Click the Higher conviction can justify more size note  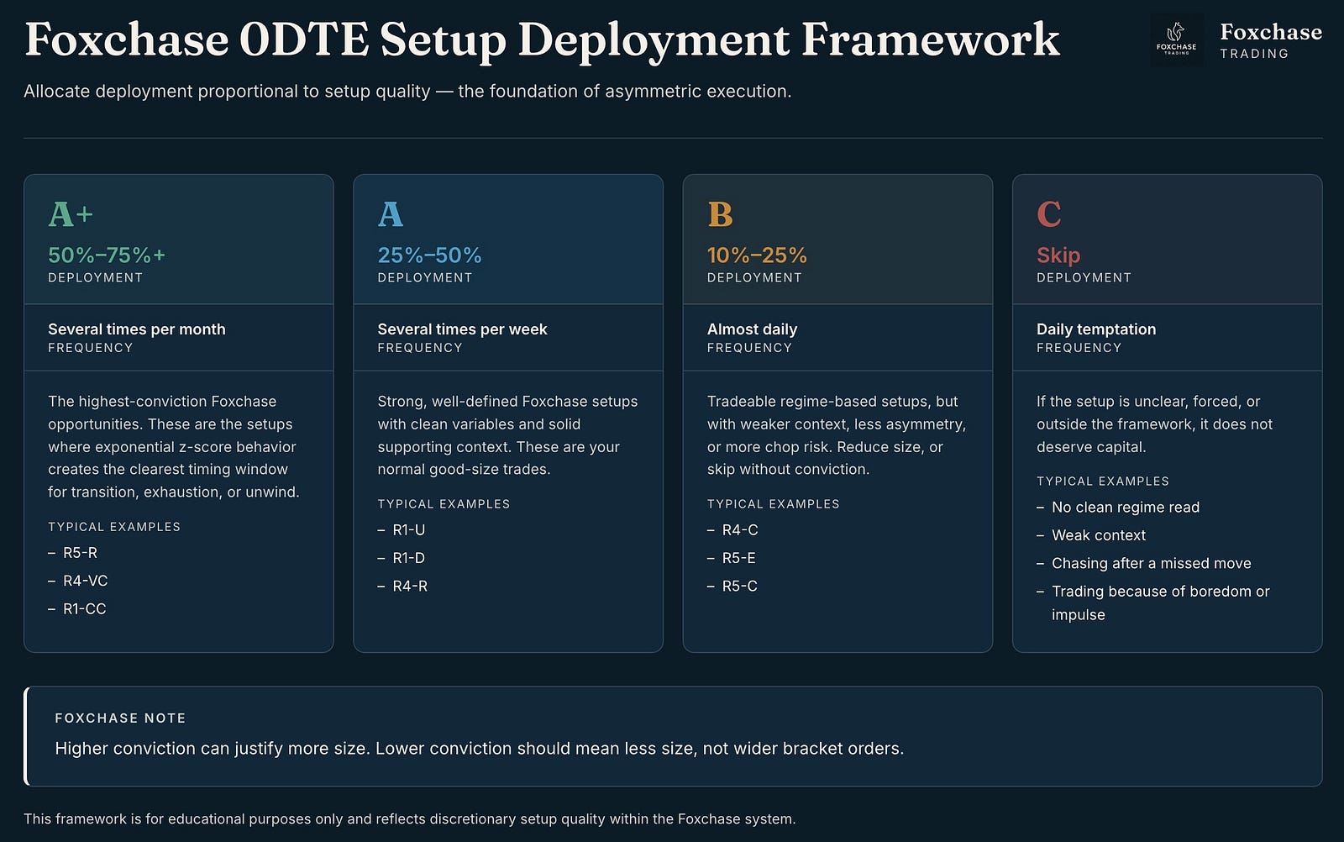pos(480,748)
